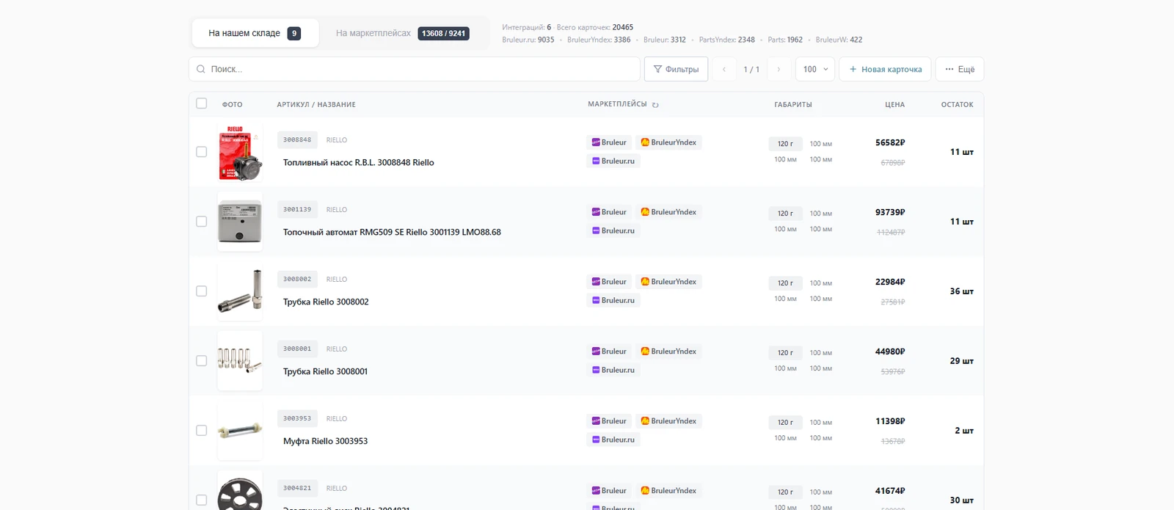Viewport: 1174px width, 510px height.
Task: Check the box for Топливный насос R.B.L. 3008848
Action: [202, 152]
